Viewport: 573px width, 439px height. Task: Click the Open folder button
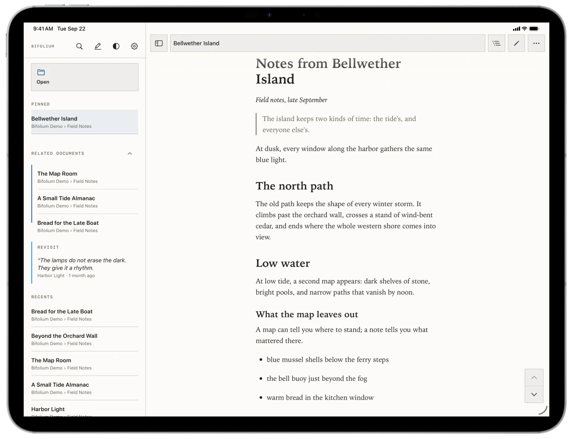click(x=85, y=77)
